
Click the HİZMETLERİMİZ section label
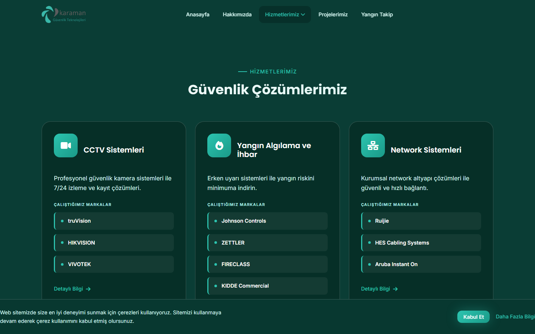click(x=273, y=72)
